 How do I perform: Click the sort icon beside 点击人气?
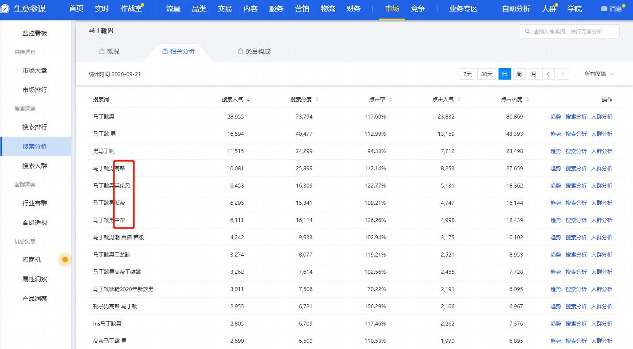459,99
